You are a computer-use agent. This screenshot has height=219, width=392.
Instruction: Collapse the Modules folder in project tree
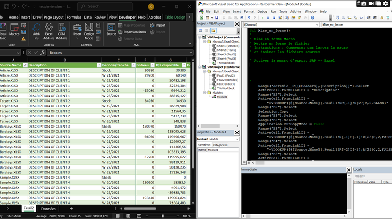click(x=204, y=92)
